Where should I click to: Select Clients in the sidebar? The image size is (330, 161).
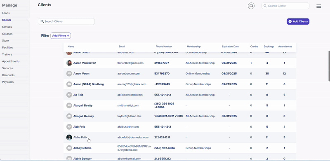coord(7,20)
